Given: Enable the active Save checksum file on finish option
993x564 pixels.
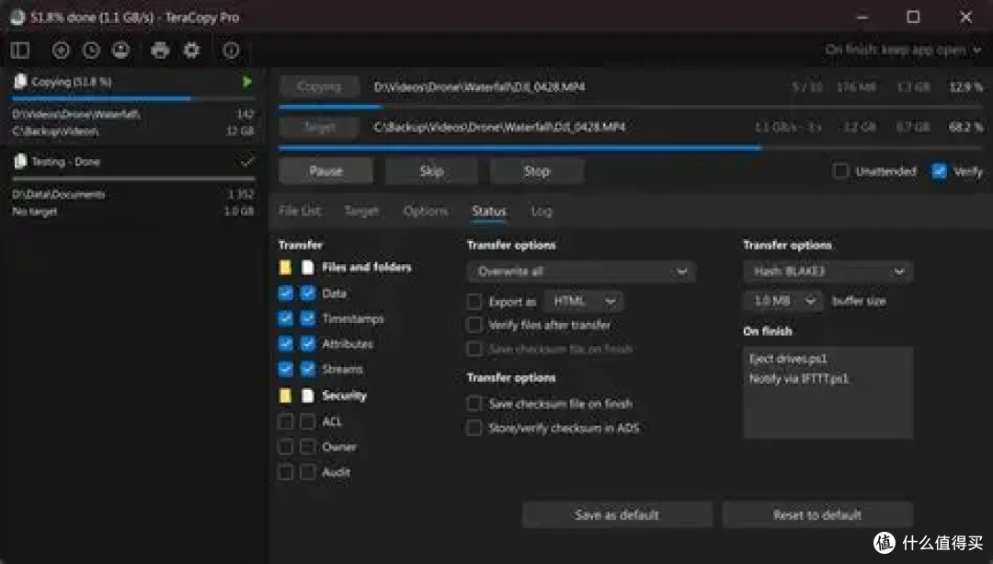Looking at the screenshot, I should point(474,404).
